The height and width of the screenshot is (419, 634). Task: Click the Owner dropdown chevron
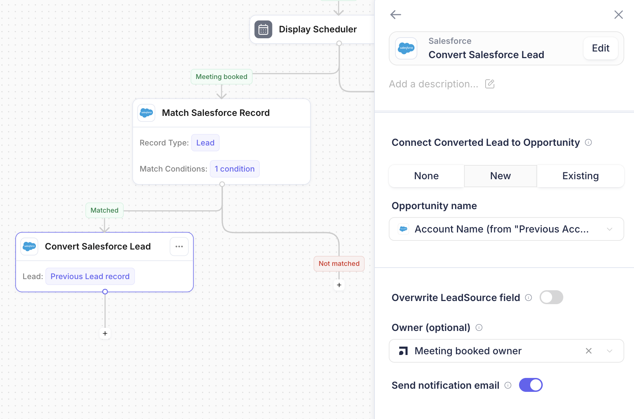[x=610, y=351]
